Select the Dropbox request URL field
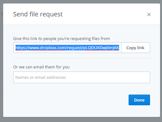This screenshot has width=162, height=122. coord(67,48)
